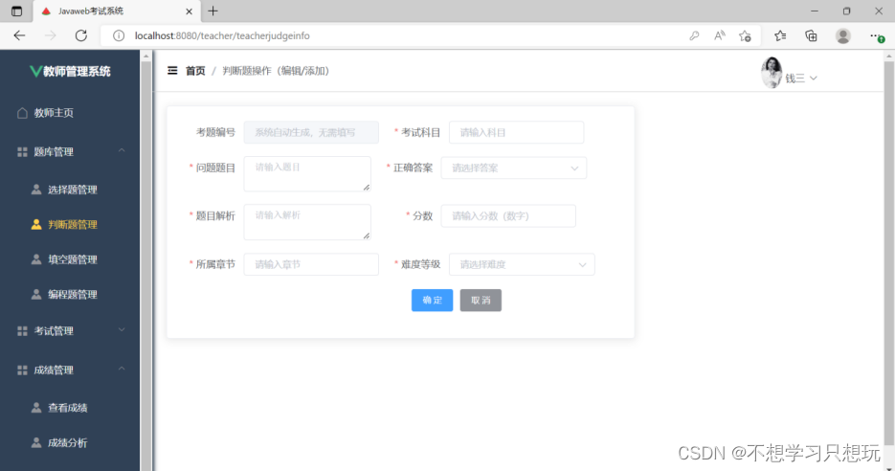Click the 考试科目 input field
Image resolution: width=895 pixels, height=471 pixels.
517,132
